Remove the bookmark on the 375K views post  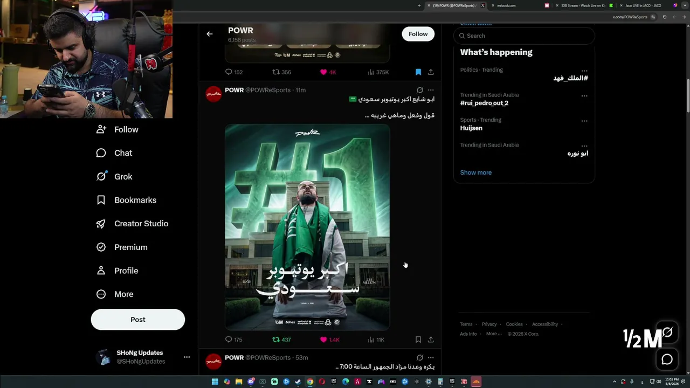tap(418, 72)
